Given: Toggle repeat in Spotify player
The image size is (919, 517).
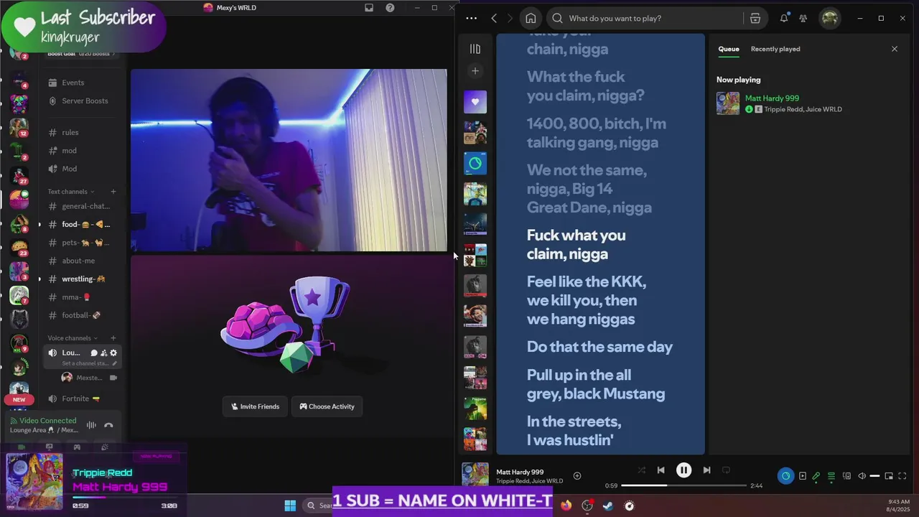Looking at the screenshot, I should (726, 470).
